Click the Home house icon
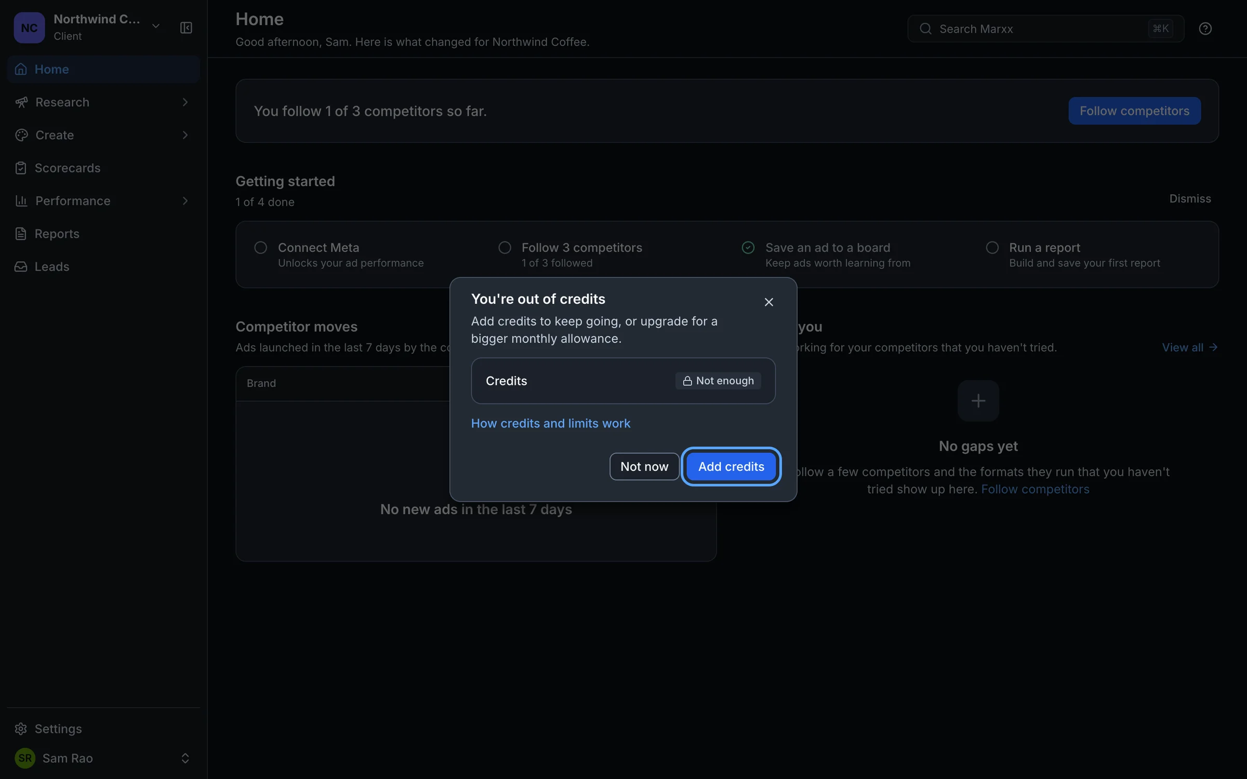The image size is (1247, 779). [x=21, y=69]
